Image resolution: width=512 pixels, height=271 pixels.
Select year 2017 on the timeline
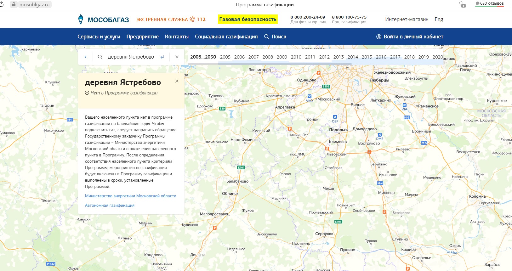[x=395, y=57]
